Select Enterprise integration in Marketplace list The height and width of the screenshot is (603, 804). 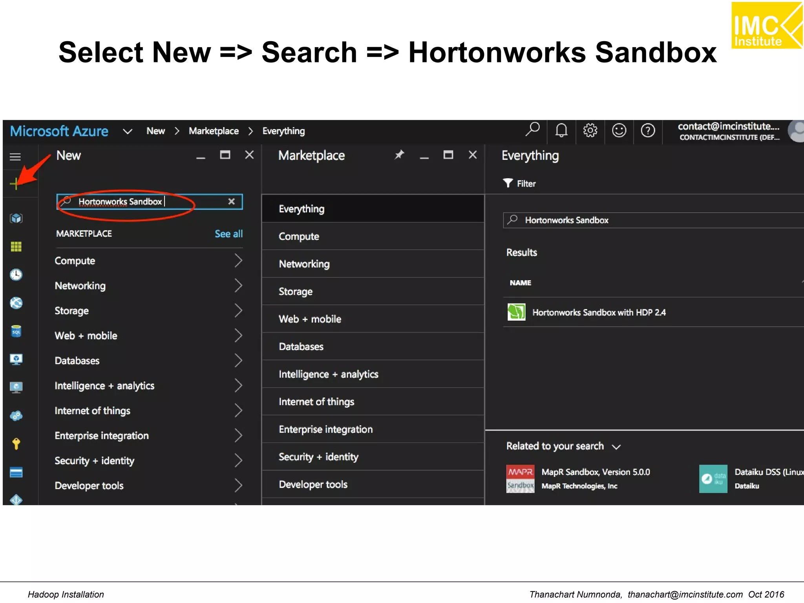tap(373, 429)
